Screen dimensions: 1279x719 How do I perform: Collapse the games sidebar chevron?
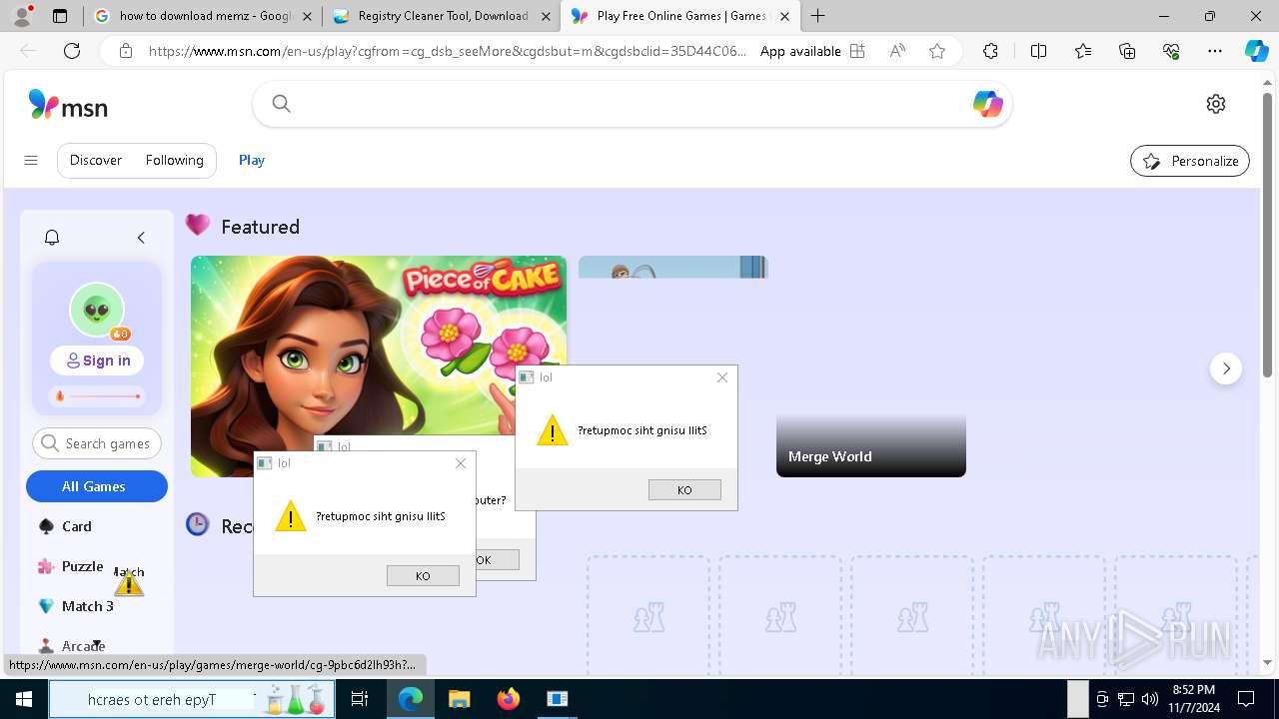pyautogui.click(x=141, y=238)
